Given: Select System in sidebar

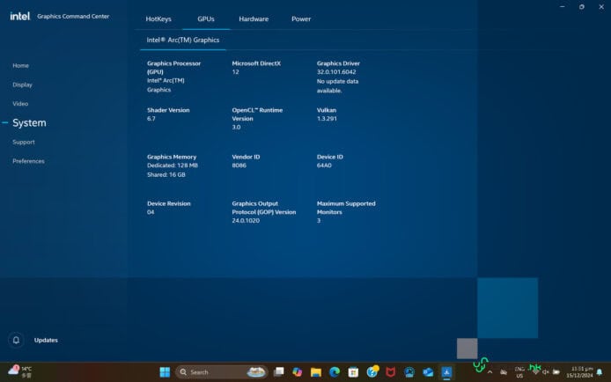Looking at the screenshot, I should click(x=29, y=122).
